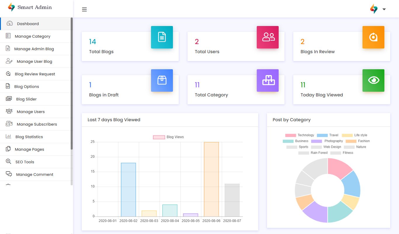Screen dimensions: 399x234
Task: Click the Total Users people icon
Action: [268, 37]
